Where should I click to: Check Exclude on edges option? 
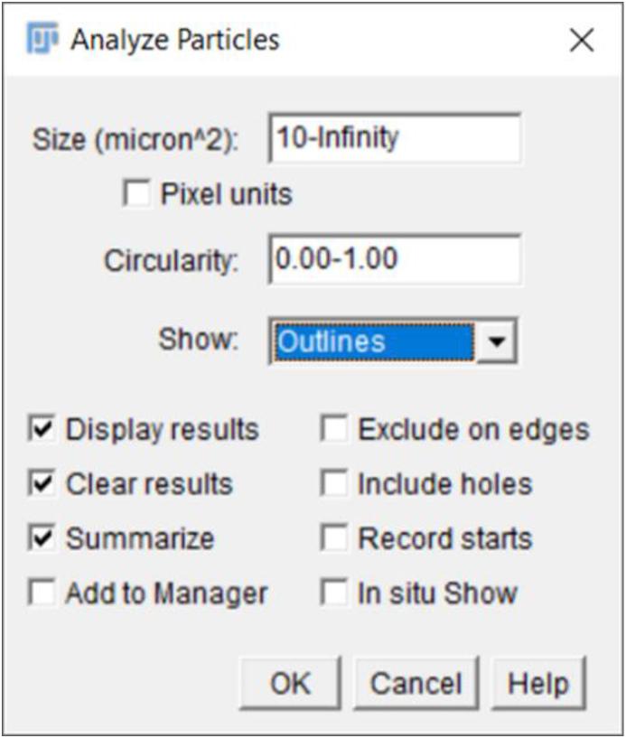click(x=334, y=429)
